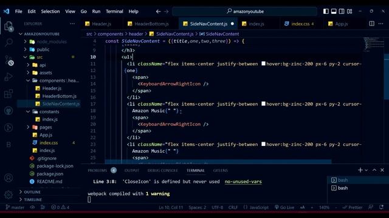Image resolution: width=389 pixels, height=218 pixels.
Task: Open editor more actions ellipsis
Action: pos(381,24)
